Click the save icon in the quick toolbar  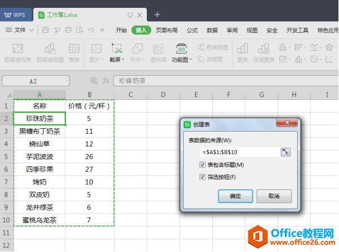click(45, 30)
